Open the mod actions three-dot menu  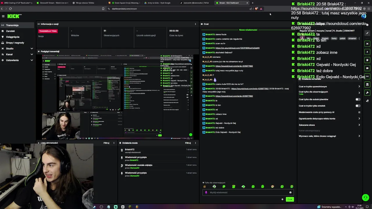point(195,143)
